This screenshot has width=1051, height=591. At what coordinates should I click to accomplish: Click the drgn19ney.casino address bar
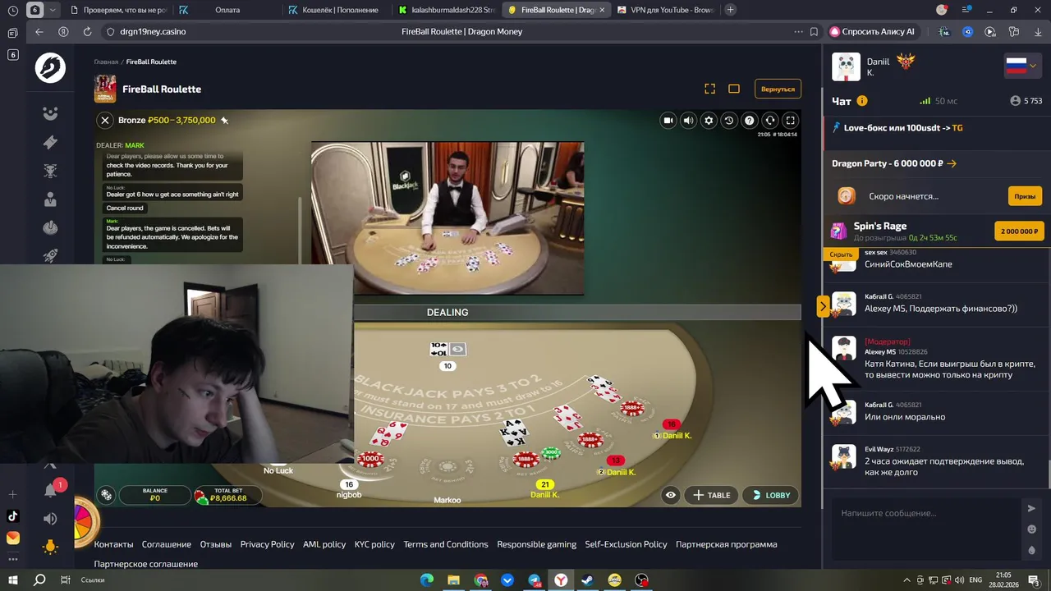pyautogui.click(x=153, y=31)
